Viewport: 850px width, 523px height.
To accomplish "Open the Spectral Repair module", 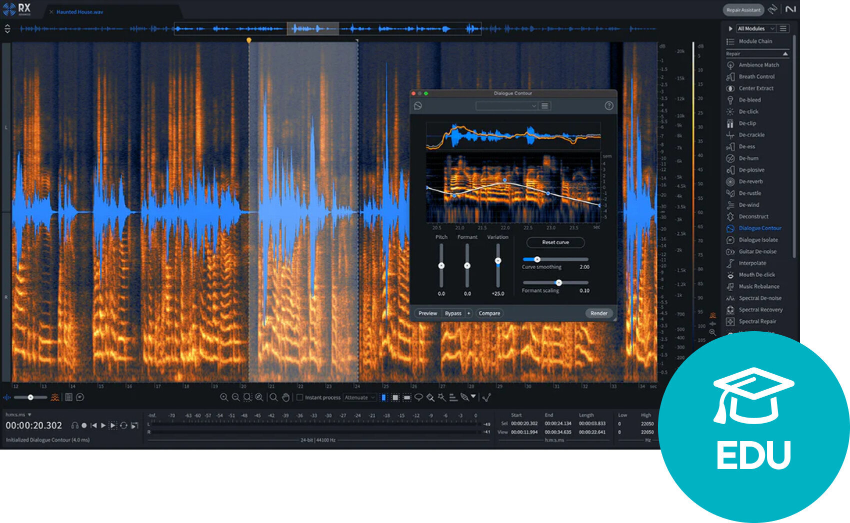I will point(755,321).
